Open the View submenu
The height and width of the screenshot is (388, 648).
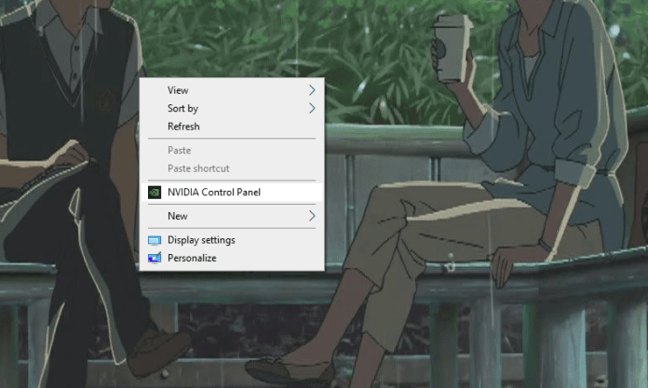click(232, 90)
